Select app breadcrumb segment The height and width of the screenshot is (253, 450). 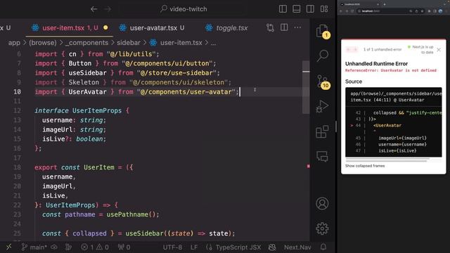14,43
